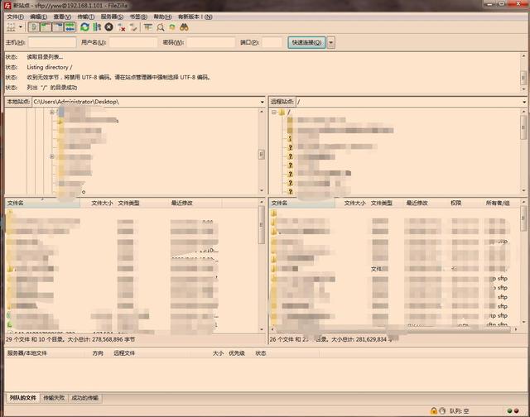
Task: Open the 编辑(E) menu
Action: click(x=39, y=17)
